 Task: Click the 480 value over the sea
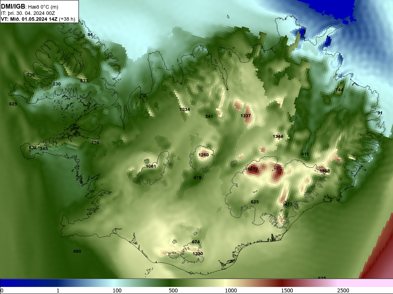point(77,252)
